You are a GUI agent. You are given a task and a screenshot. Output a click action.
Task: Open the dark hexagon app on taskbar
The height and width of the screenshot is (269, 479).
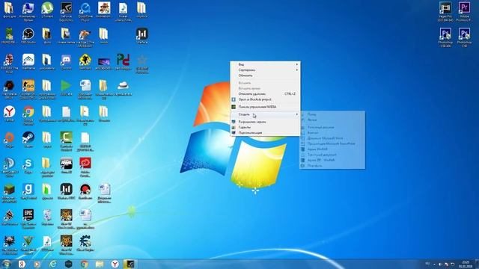click(68, 264)
